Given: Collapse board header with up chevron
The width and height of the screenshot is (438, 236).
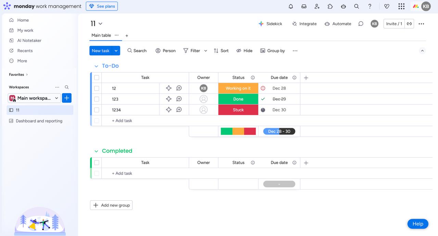Looking at the screenshot, I should coord(422,51).
